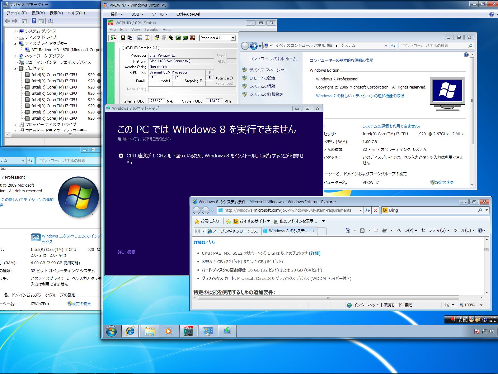The width and height of the screenshot is (498, 374).
Task: Expand システム デバイス tree node
Action: tap(15, 31)
